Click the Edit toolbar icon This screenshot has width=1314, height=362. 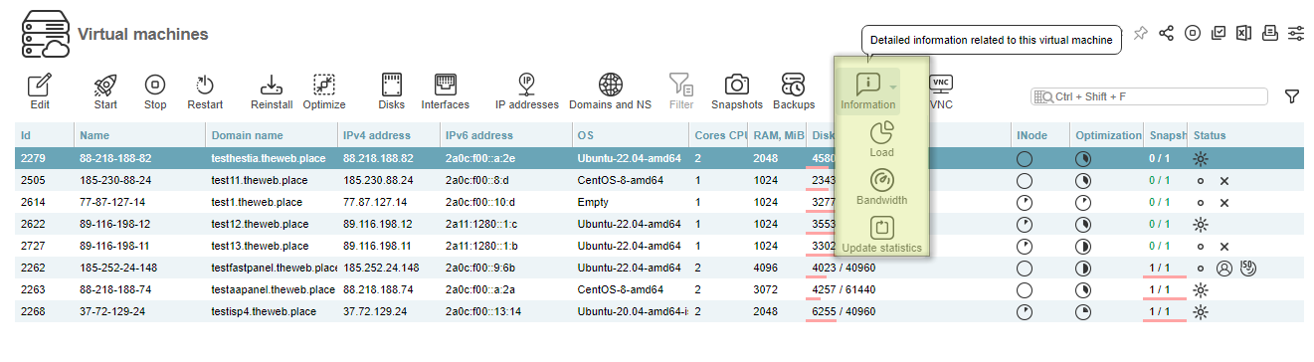[40, 90]
